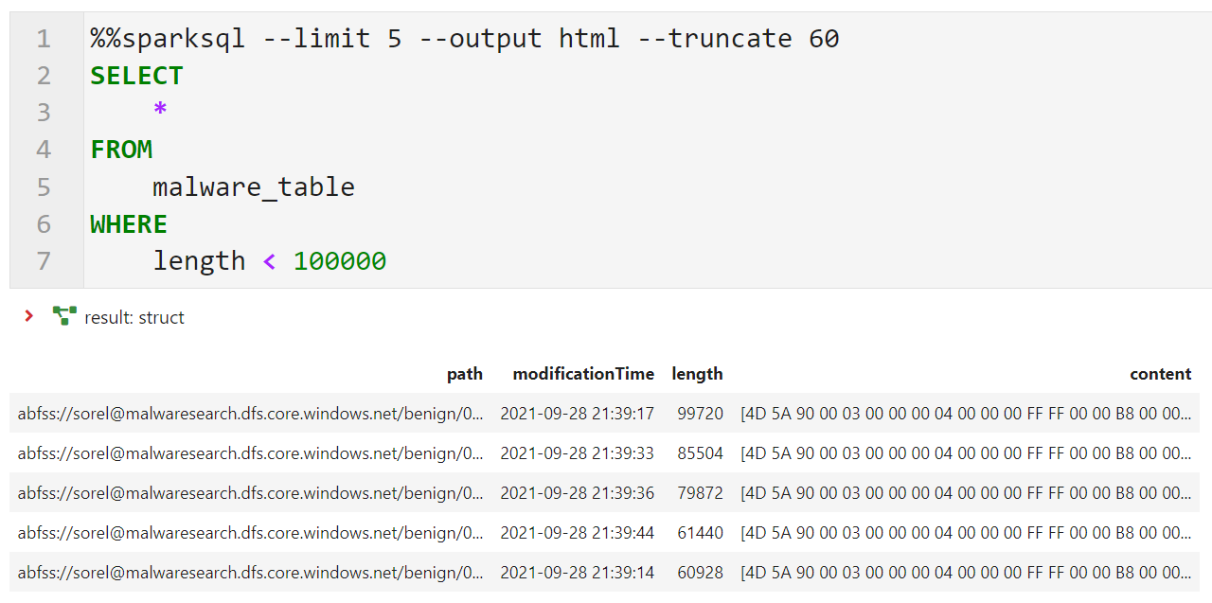Click the modificationTime column header
Image resolution: width=1212 pixels, height=603 pixels.
(x=583, y=374)
